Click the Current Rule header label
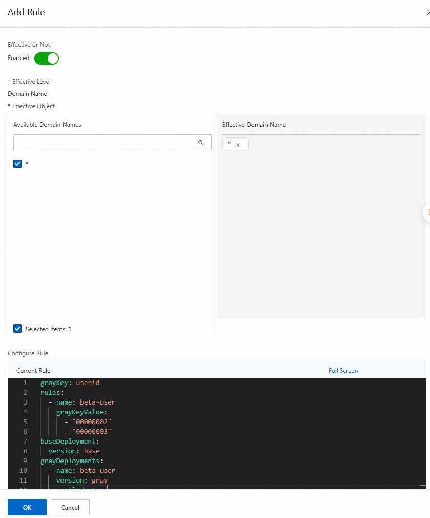This screenshot has width=430, height=518. [33, 371]
